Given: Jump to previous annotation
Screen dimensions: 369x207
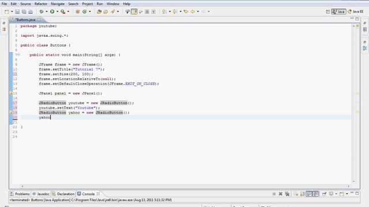Looking at the screenshot, I should pyautogui.click(x=175, y=11).
